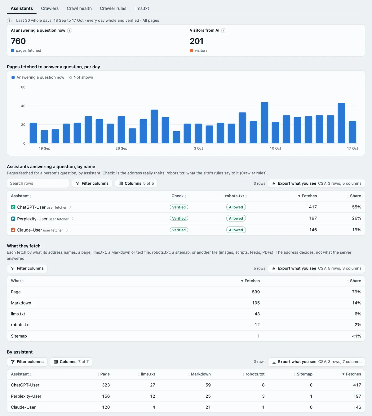Sort by Share column in by-name table
Viewport: 372px width, 416px height.
tap(354, 196)
